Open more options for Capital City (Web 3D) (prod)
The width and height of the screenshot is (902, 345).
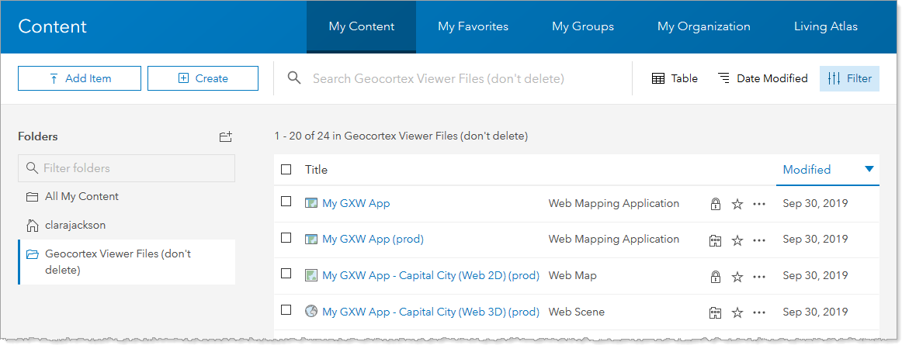[x=759, y=312]
